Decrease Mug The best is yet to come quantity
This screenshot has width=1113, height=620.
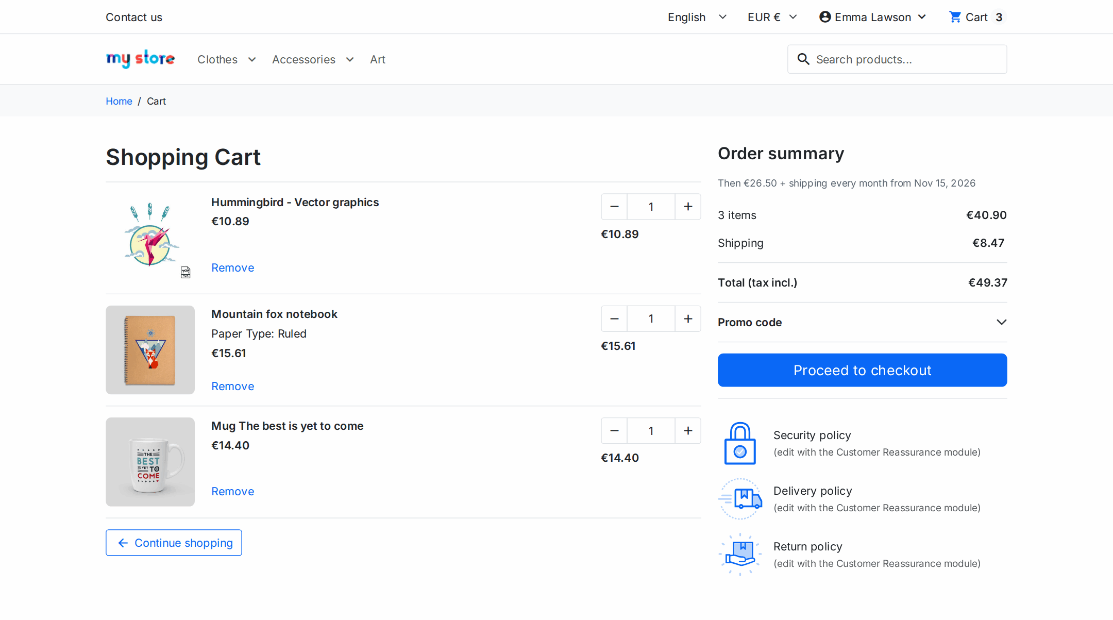(x=614, y=430)
